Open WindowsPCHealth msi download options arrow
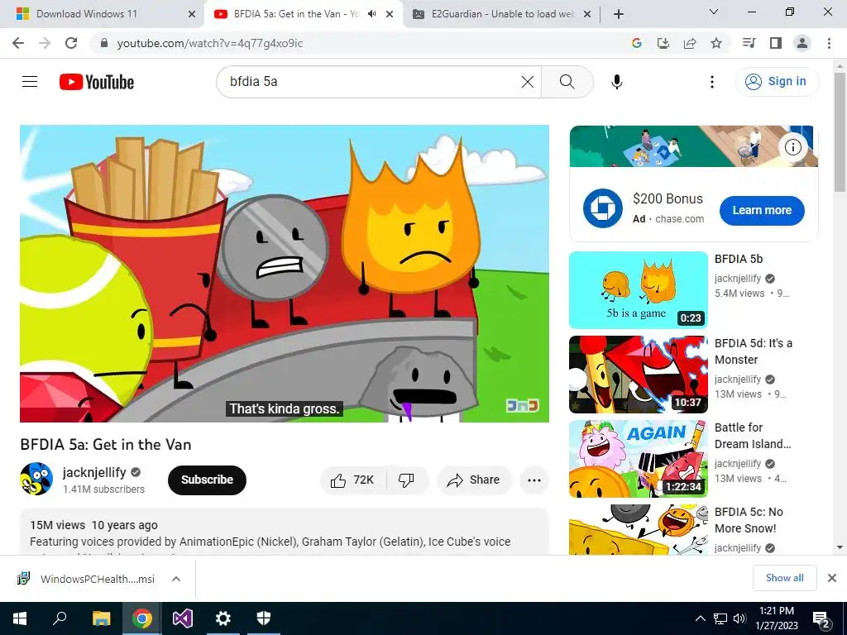Viewport: 847px width, 635px height. pos(176,579)
